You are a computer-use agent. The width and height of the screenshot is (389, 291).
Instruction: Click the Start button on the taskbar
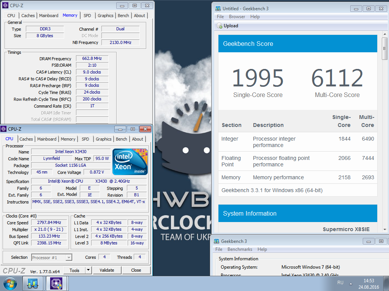click(10, 283)
